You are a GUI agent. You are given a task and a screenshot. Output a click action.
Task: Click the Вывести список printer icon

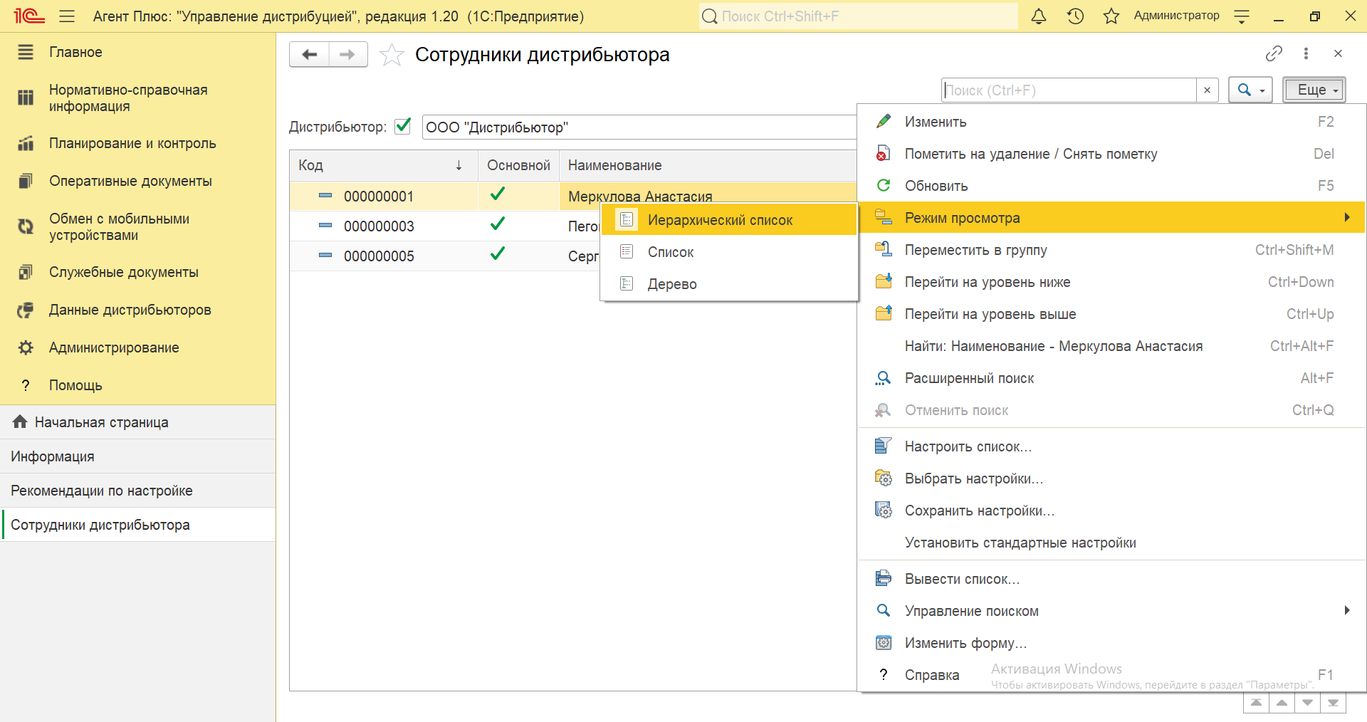pos(884,578)
